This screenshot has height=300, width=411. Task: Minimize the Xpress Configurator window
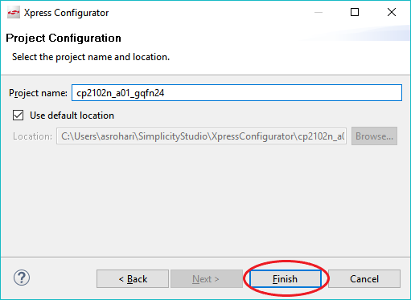tap(319, 12)
